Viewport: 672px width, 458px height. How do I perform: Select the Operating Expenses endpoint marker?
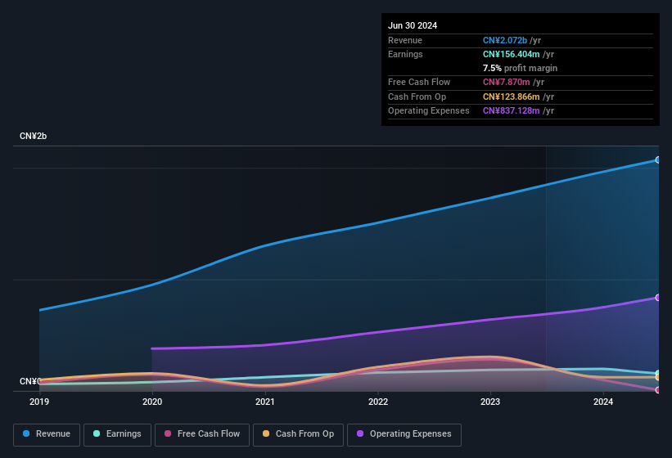pos(658,298)
